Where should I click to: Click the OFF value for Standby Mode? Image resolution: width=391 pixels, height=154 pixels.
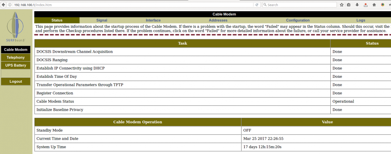[x=247, y=130]
